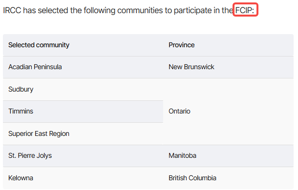The width and height of the screenshot is (298, 190).
Task: Click the highlighted FCIP: text
Action: point(245,10)
